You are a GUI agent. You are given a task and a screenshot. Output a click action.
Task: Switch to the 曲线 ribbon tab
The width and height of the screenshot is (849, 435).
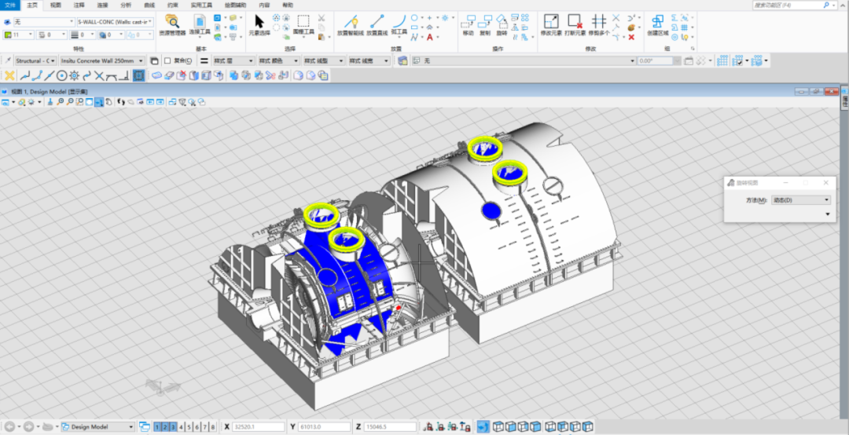(149, 5)
